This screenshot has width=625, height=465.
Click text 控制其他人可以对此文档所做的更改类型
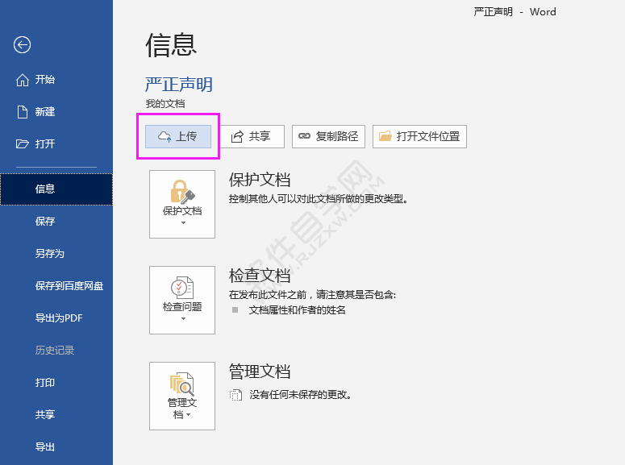(319, 199)
